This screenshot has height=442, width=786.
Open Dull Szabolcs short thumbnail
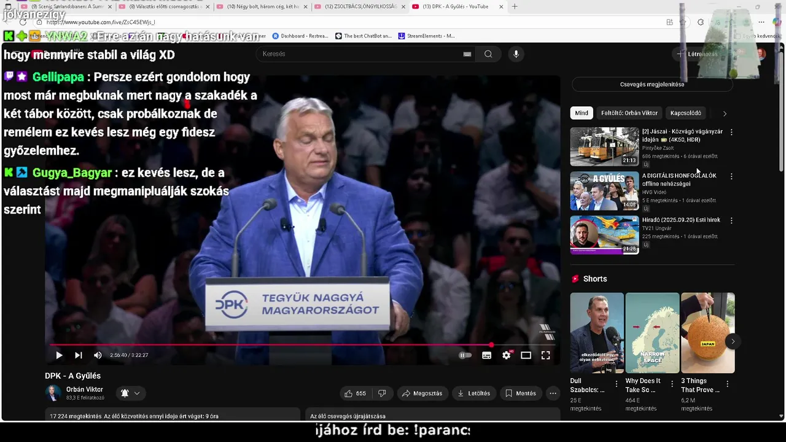point(597,333)
